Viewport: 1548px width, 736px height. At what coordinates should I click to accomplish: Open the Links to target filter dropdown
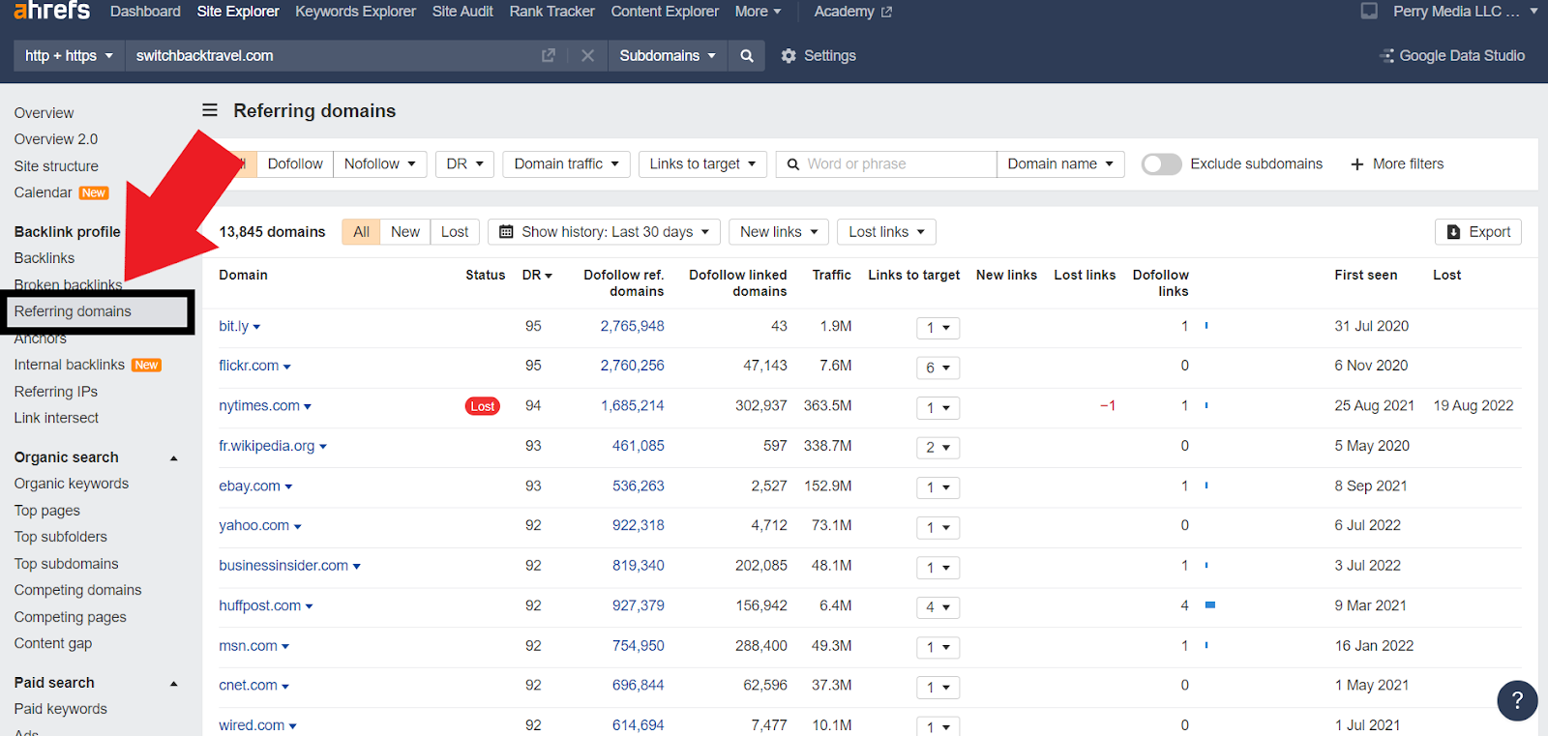click(703, 164)
